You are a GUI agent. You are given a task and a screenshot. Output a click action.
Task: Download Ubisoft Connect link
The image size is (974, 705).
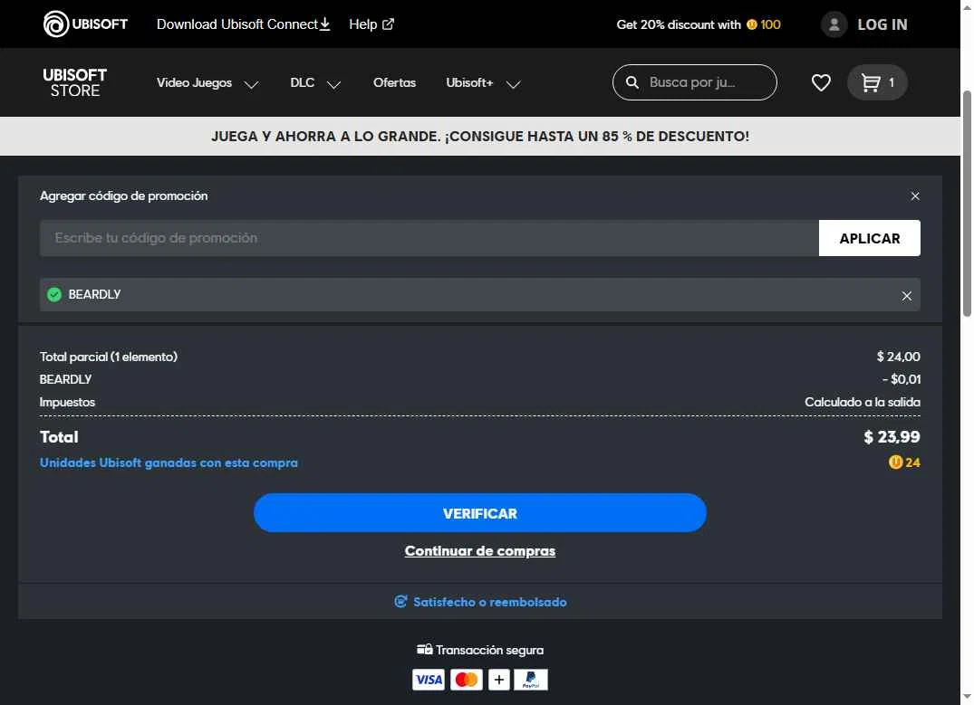(243, 24)
